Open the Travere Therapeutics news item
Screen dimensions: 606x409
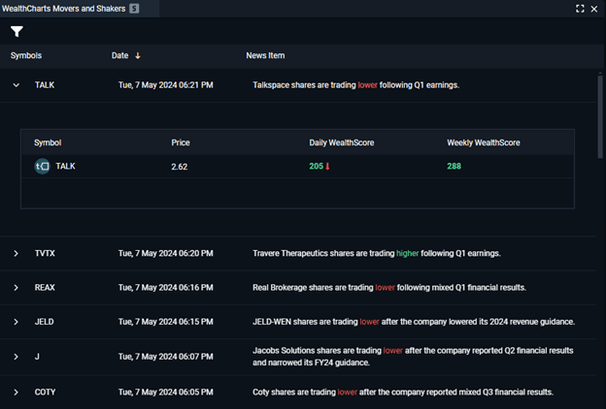coord(377,254)
